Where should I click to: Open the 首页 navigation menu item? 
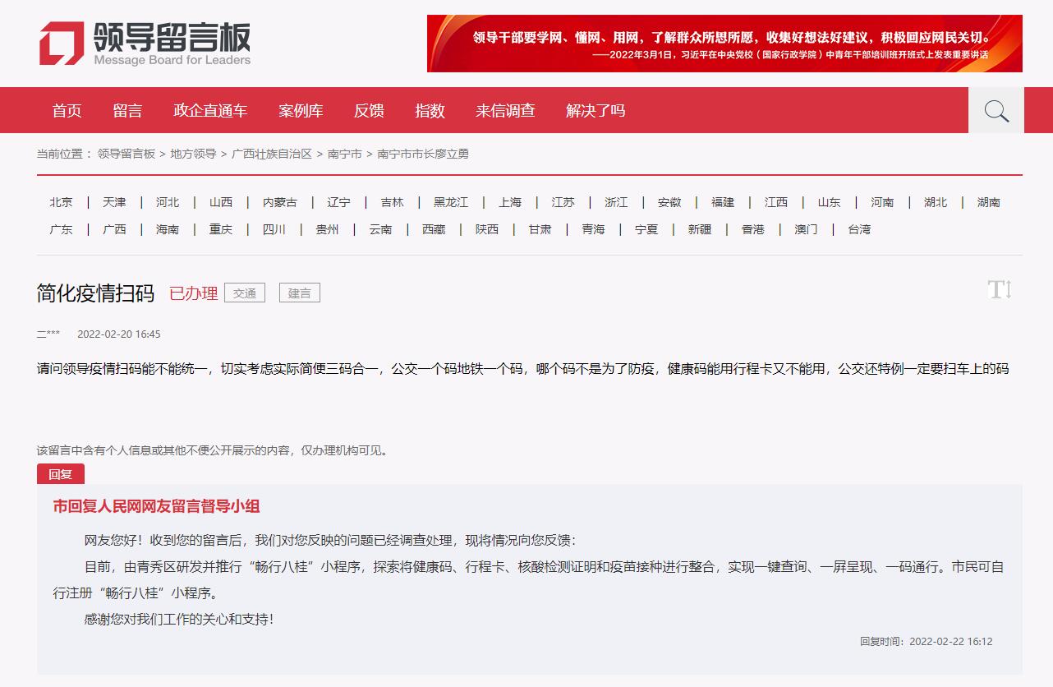(67, 111)
